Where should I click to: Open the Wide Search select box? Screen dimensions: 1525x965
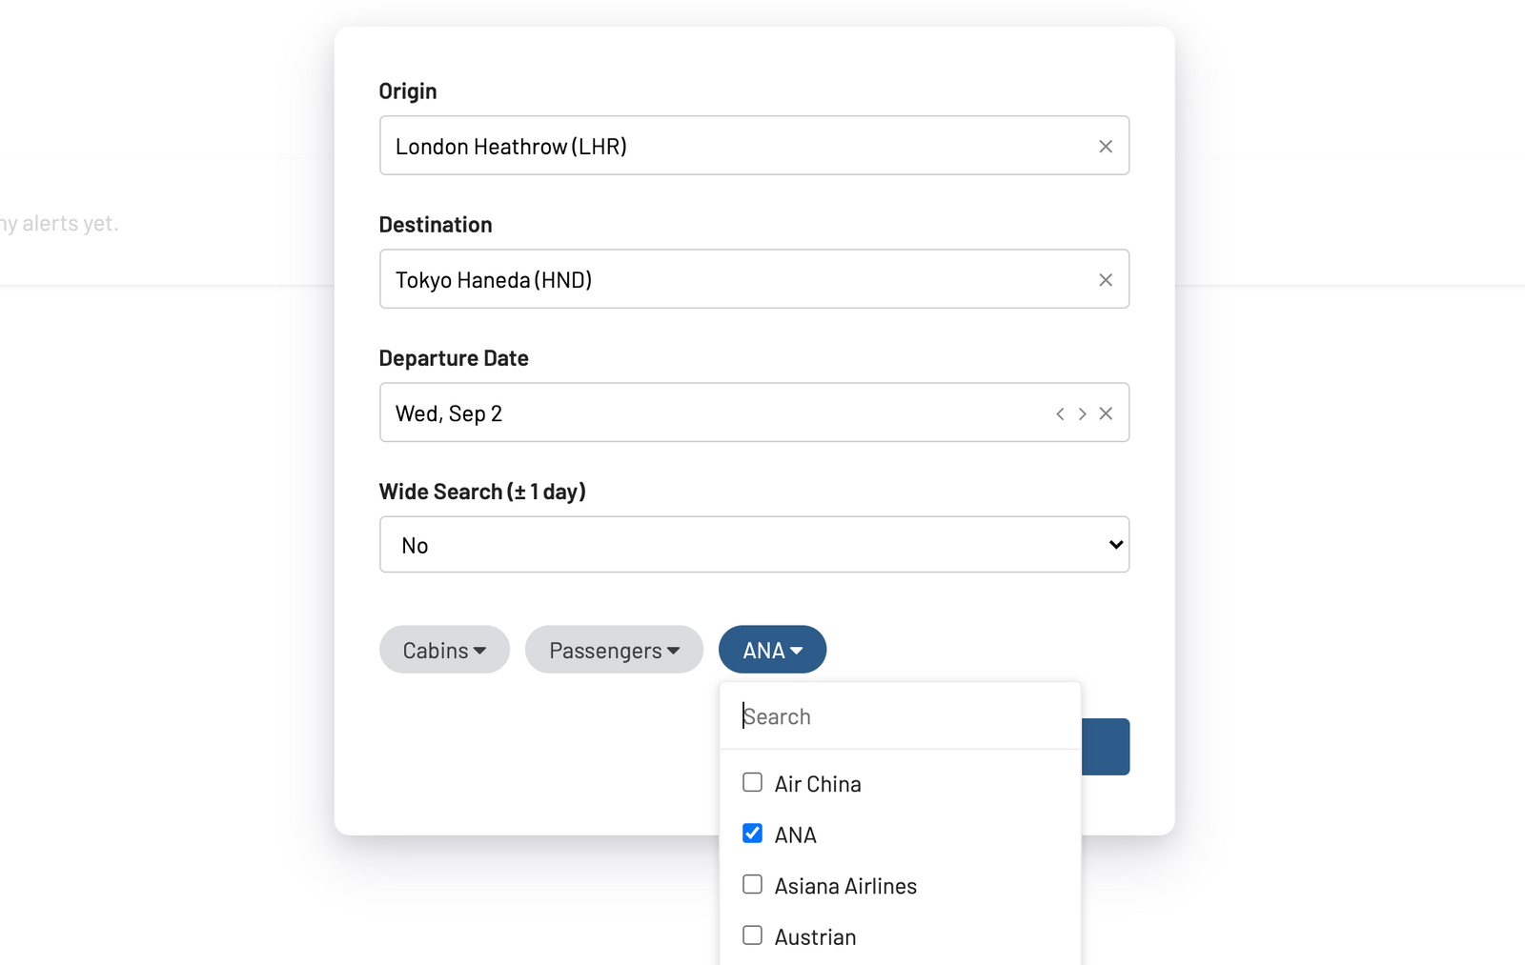coord(754,545)
